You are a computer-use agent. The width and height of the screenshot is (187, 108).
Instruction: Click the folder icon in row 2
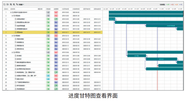coord(14,16)
